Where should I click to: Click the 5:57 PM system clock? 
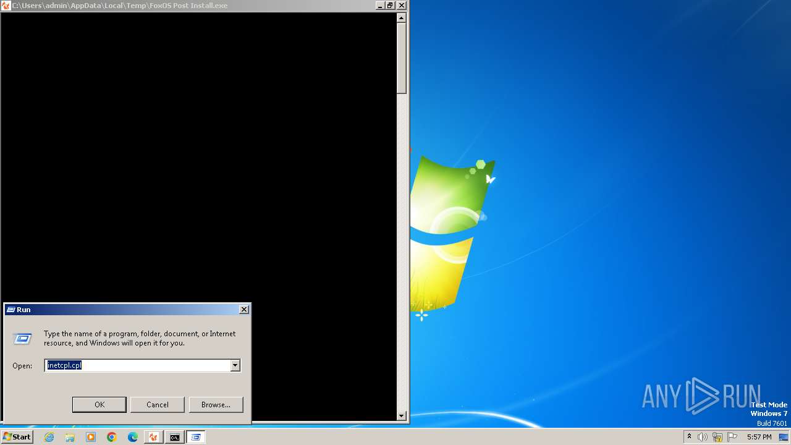(x=759, y=437)
